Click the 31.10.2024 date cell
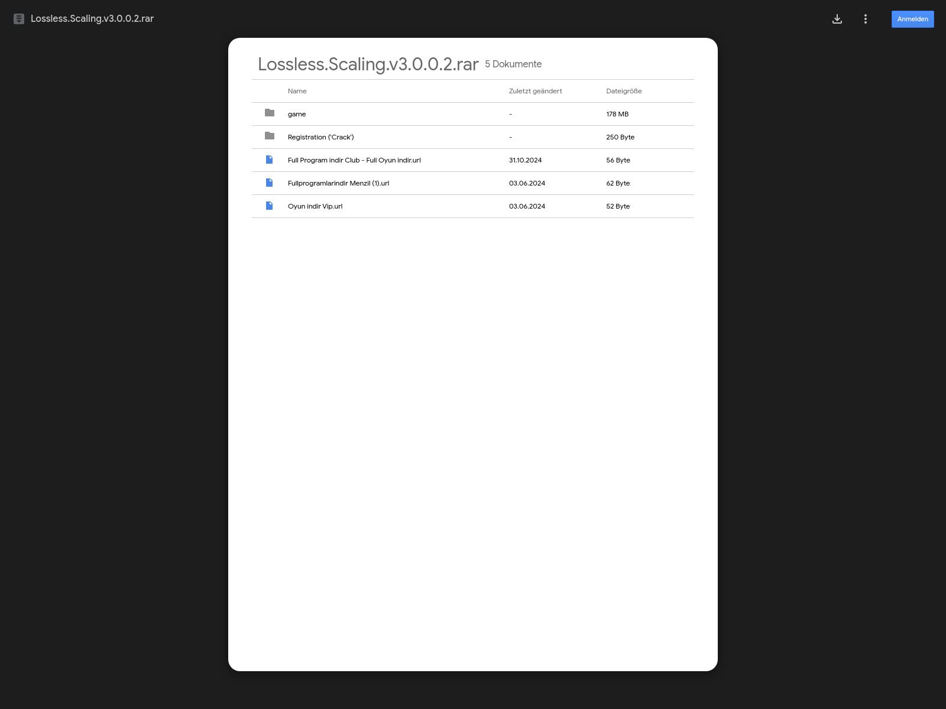 point(526,160)
